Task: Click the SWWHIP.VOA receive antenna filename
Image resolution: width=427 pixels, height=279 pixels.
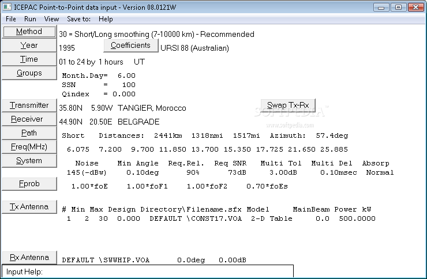Action: [x=126, y=260]
